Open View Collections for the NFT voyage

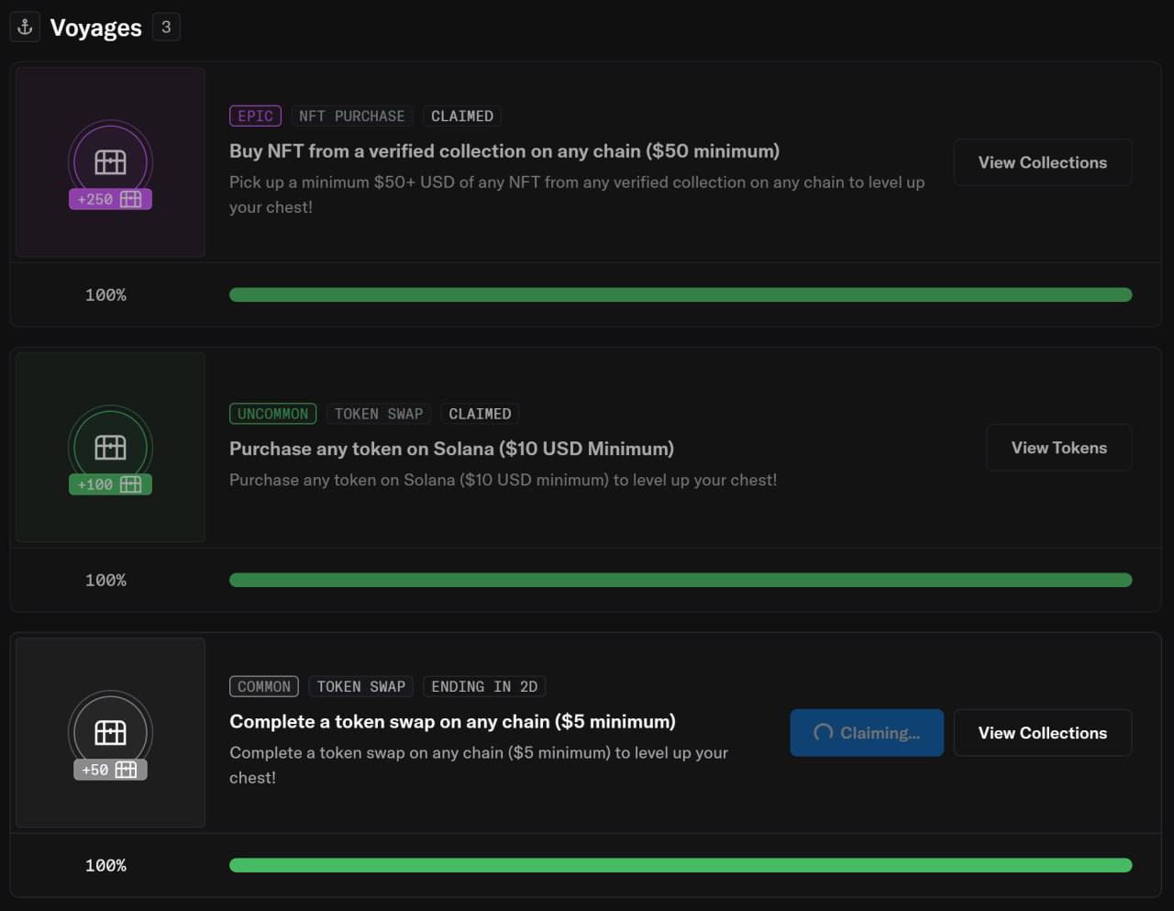(1042, 162)
